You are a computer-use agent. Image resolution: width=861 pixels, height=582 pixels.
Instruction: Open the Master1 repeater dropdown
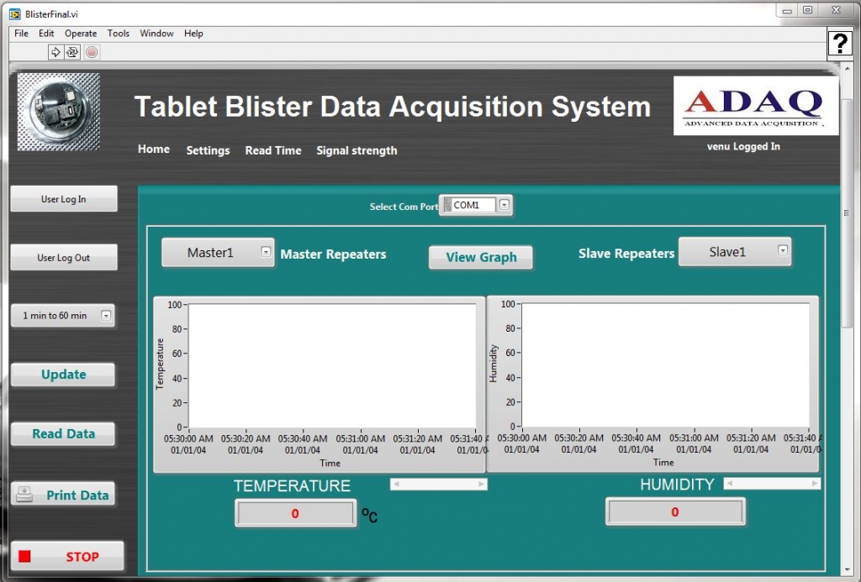coord(266,251)
